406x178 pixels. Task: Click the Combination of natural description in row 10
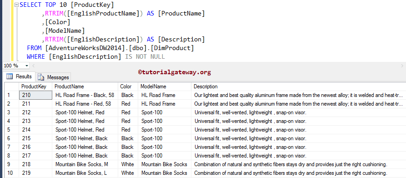click(298, 173)
